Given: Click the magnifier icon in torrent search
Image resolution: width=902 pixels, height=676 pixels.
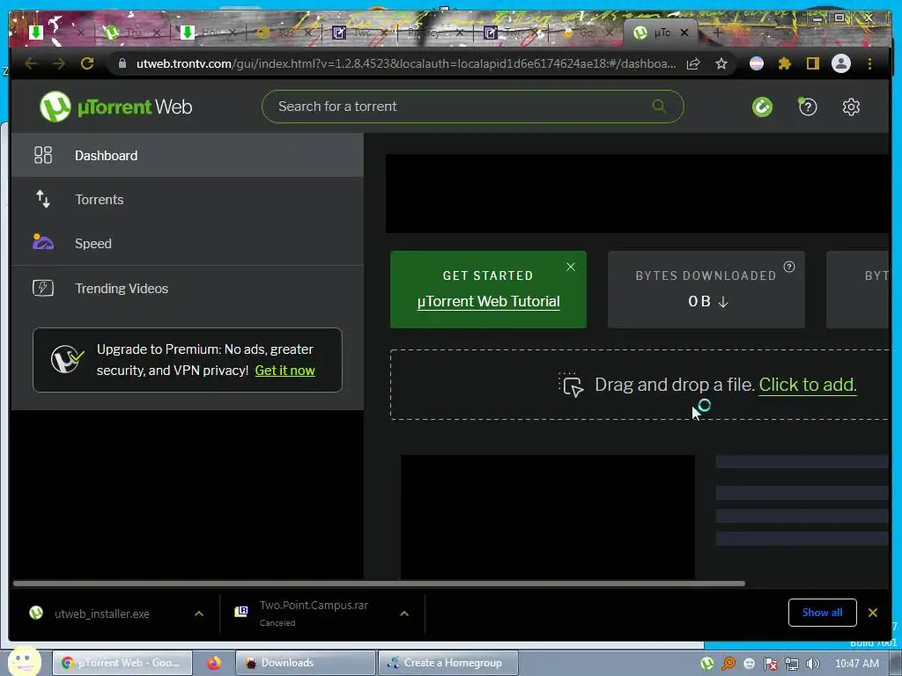Looking at the screenshot, I should 659,107.
